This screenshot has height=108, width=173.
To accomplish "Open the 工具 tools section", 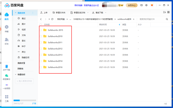I will coord(7,98).
